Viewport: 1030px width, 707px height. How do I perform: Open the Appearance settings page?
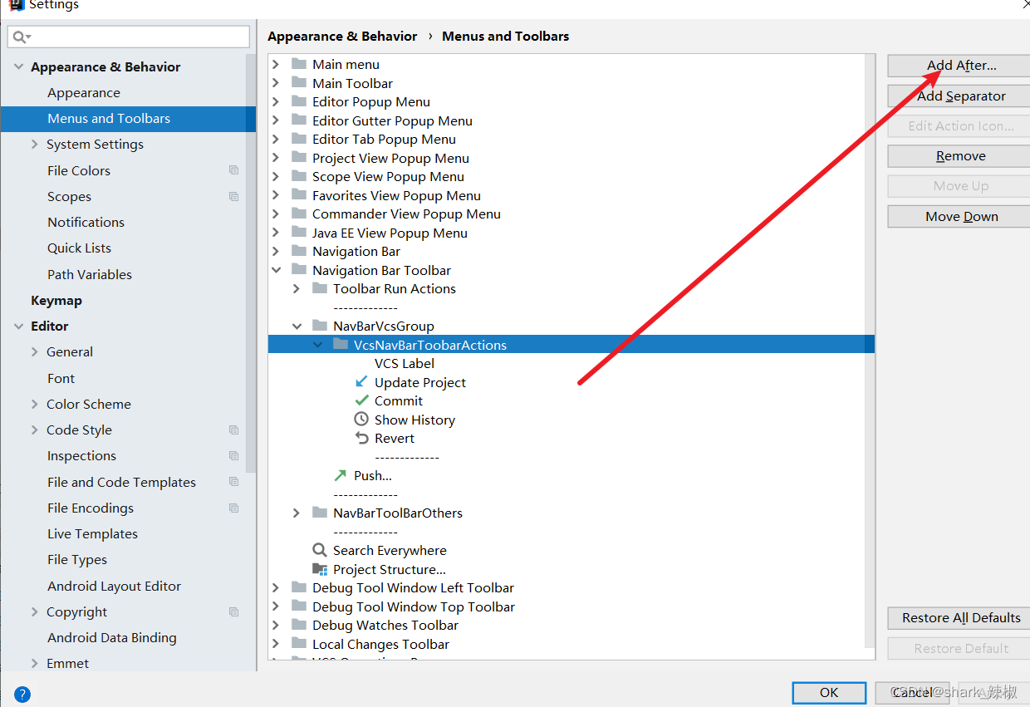84,92
